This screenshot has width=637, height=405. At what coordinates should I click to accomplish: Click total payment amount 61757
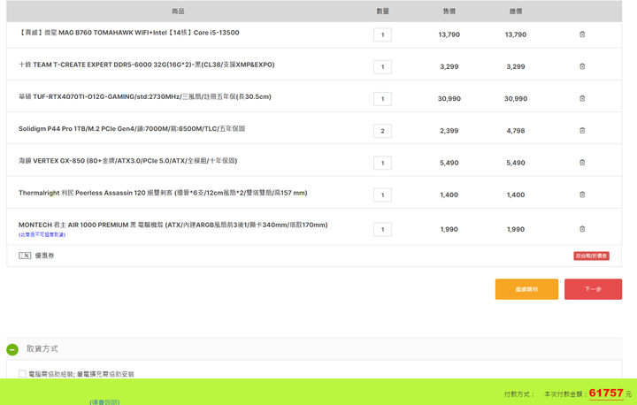[x=606, y=394]
